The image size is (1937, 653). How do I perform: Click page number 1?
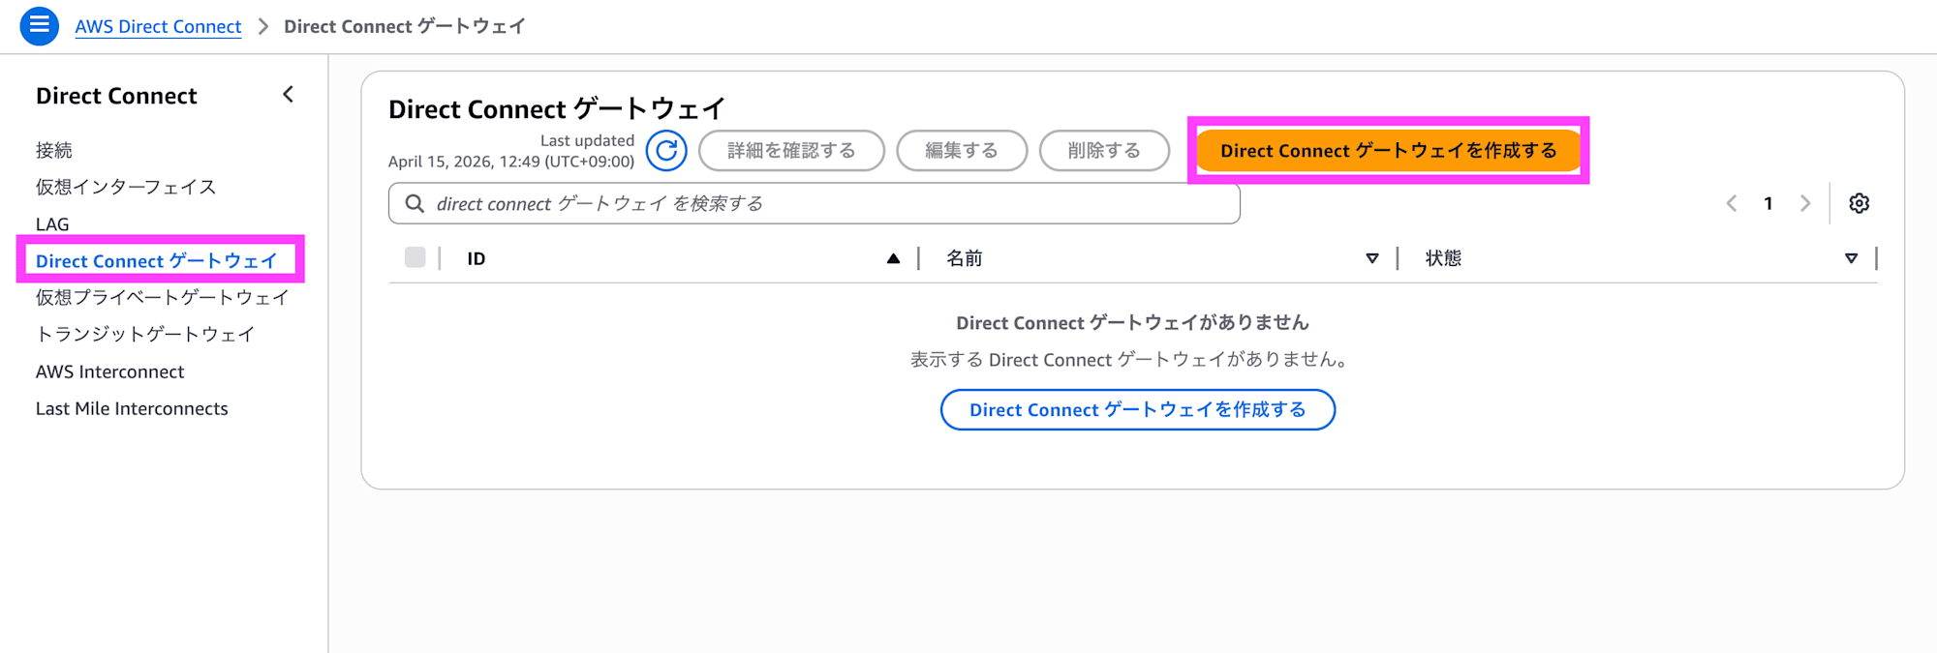click(x=1768, y=203)
